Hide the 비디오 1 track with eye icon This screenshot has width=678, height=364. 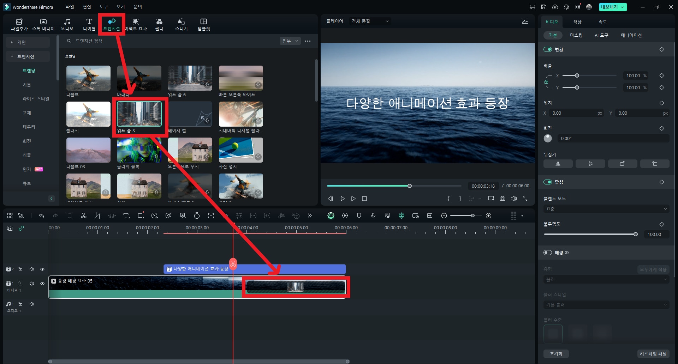42,284
